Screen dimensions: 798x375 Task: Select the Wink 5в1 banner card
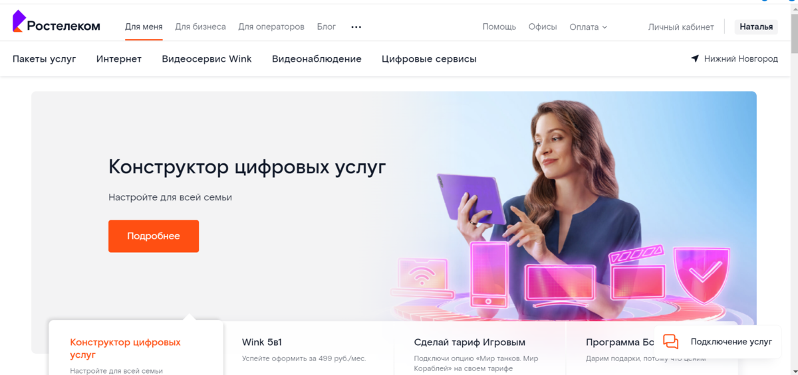coord(308,349)
